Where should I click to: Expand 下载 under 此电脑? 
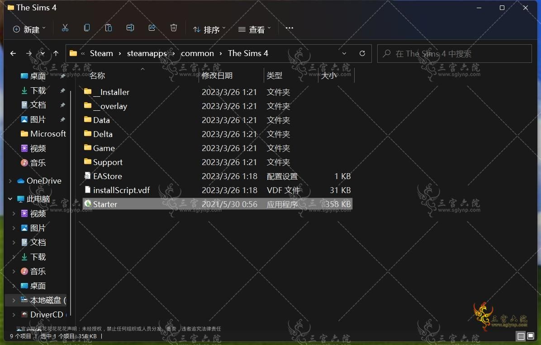click(14, 257)
